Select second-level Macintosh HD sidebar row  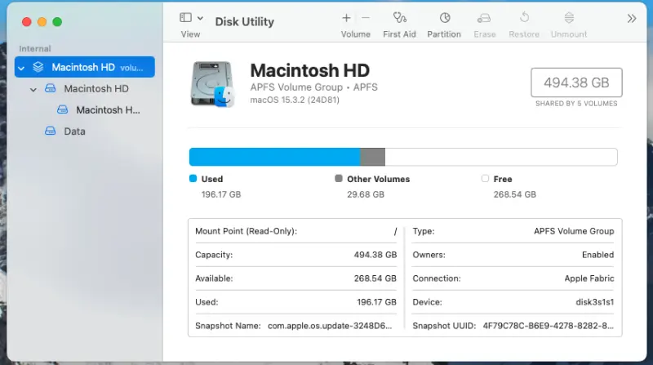pyautogui.click(x=85, y=89)
